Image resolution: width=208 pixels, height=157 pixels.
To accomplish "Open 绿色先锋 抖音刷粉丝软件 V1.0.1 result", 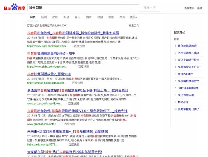I will point(77,111).
